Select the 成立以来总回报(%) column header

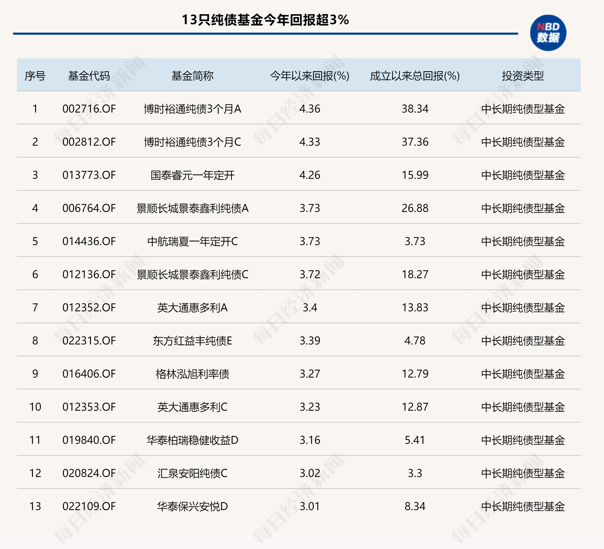tap(414, 76)
